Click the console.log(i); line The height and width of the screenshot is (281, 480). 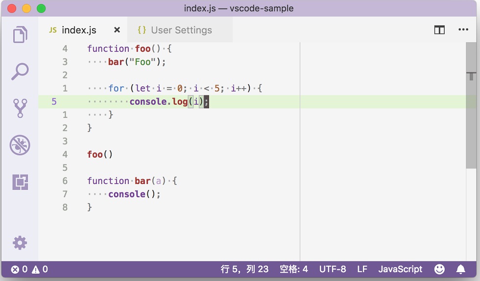148,102
